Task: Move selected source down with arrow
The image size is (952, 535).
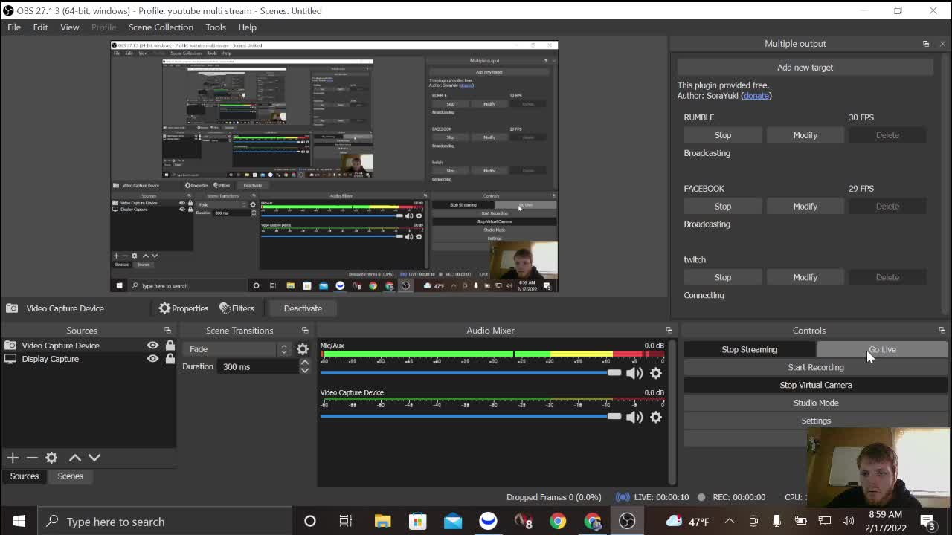Action: click(94, 458)
